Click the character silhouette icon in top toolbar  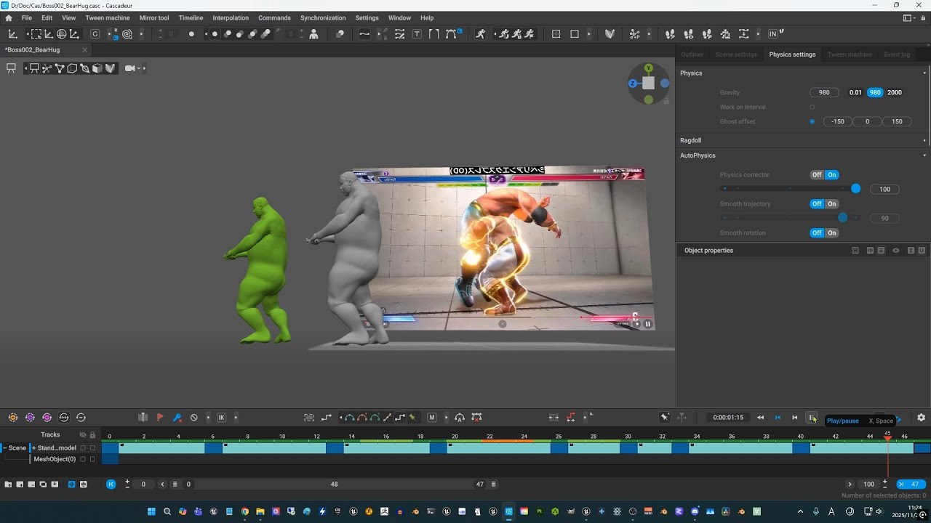313,34
